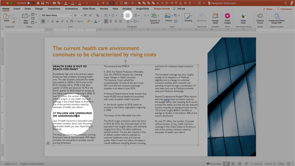Screen dimensions: 295x166
Task: Click the Share button
Action: pos(268,9)
